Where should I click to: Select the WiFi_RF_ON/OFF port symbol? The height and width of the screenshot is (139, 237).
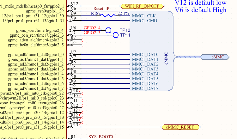pos(142,6)
